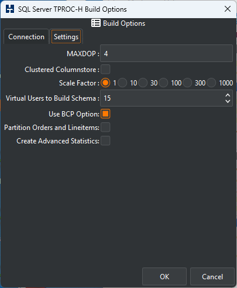Select Scale Factor 100 radio button

(x=163, y=83)
